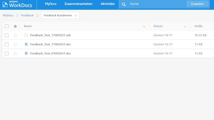The width and height of the screenshot is (214, 120).
Task: Open the Word icon of Feedback_Text_01092021.doc
Action: coord(26,53)
